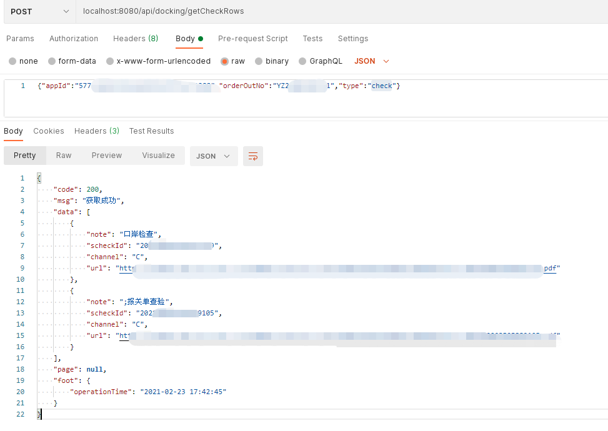Choose the GraphQL body option
This screenshot has width=608, height=431.
click(303, 61)
